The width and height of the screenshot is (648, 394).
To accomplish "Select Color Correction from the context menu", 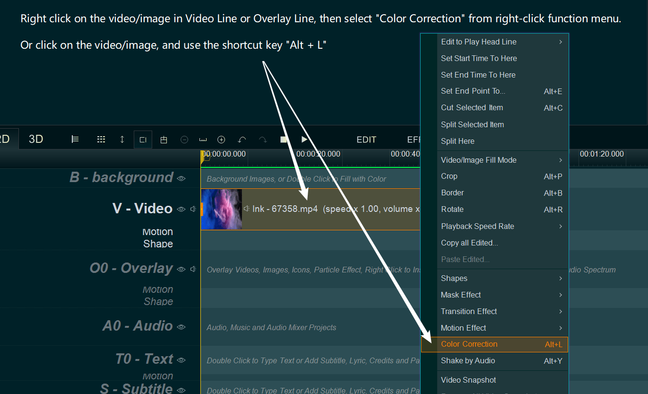I will click(x=469, y=344).
